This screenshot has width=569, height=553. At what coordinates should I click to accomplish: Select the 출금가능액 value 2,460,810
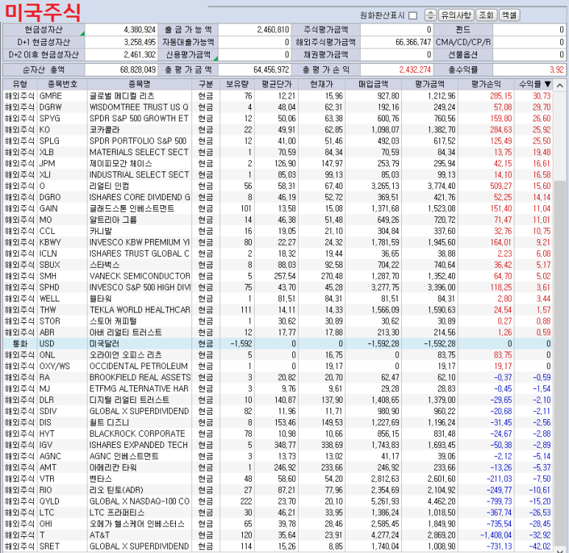[255, 29]
